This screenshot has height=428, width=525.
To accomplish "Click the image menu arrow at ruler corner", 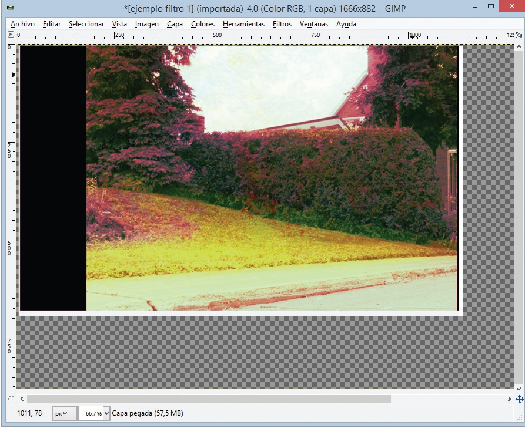I will (x=11, y=35).
